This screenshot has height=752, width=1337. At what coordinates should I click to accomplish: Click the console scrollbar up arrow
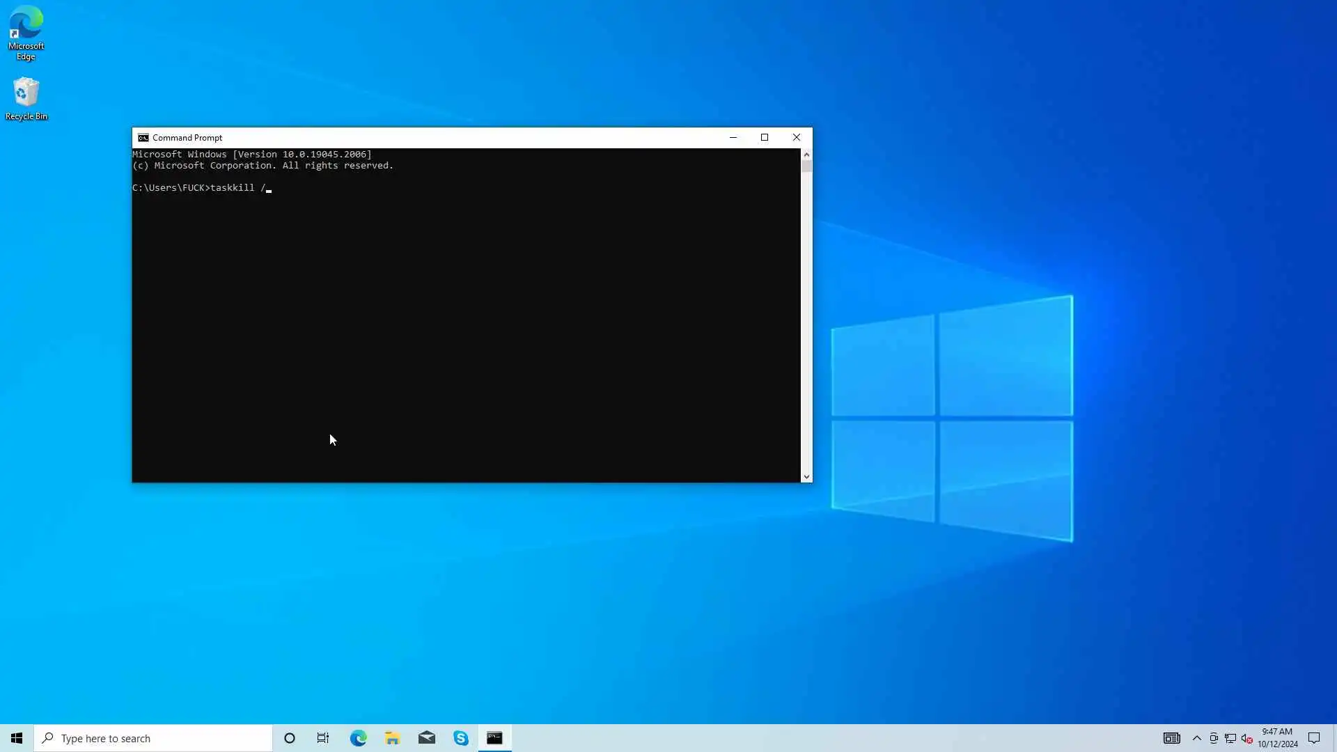pos(806,155)
